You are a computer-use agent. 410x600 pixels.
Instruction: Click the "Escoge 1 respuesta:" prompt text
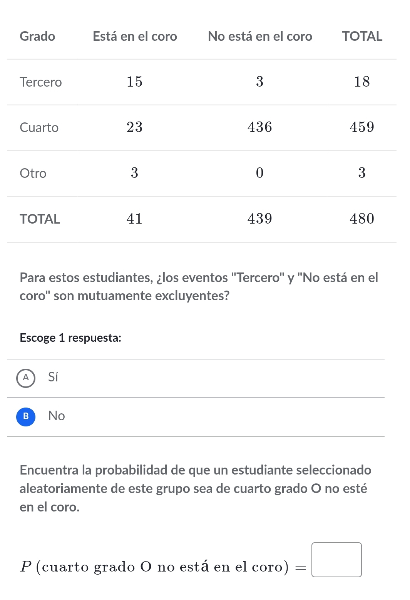[70, 338]
